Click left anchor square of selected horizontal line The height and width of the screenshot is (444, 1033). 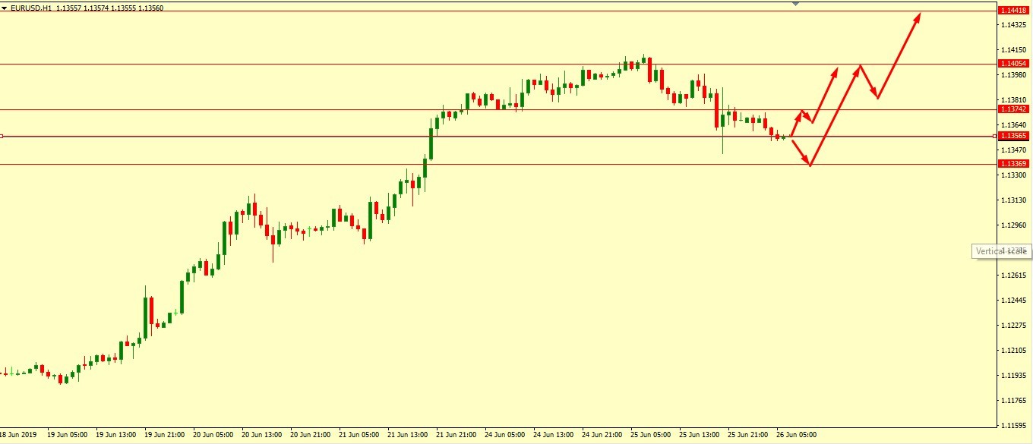[2, 137]
